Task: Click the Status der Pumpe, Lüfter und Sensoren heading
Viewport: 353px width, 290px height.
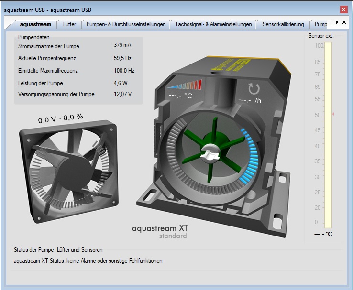Action: pos(58,250)
